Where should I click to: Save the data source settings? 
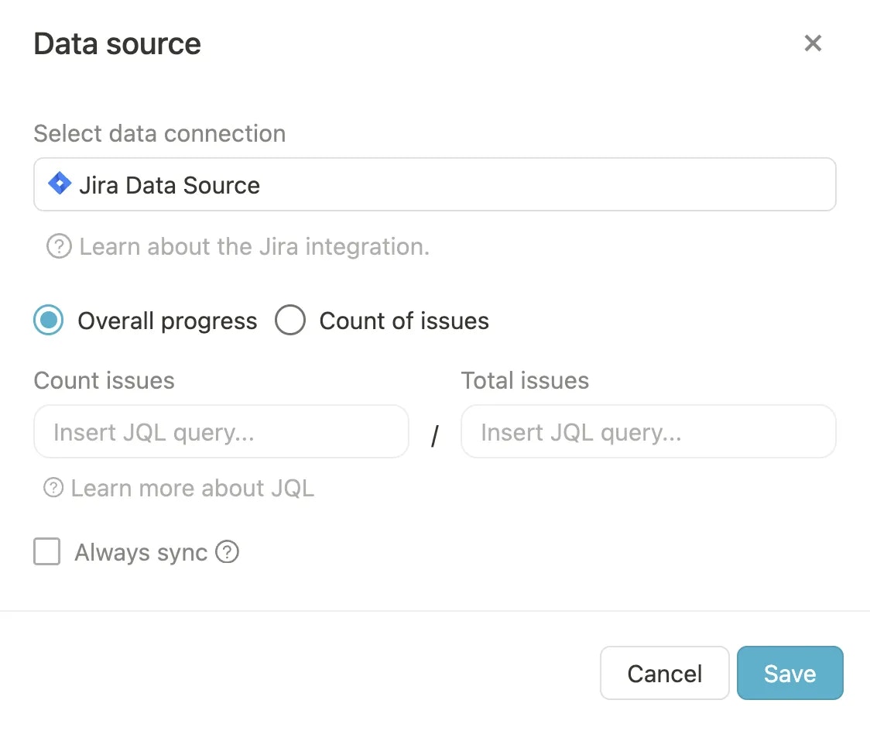[x=790, y=673]
